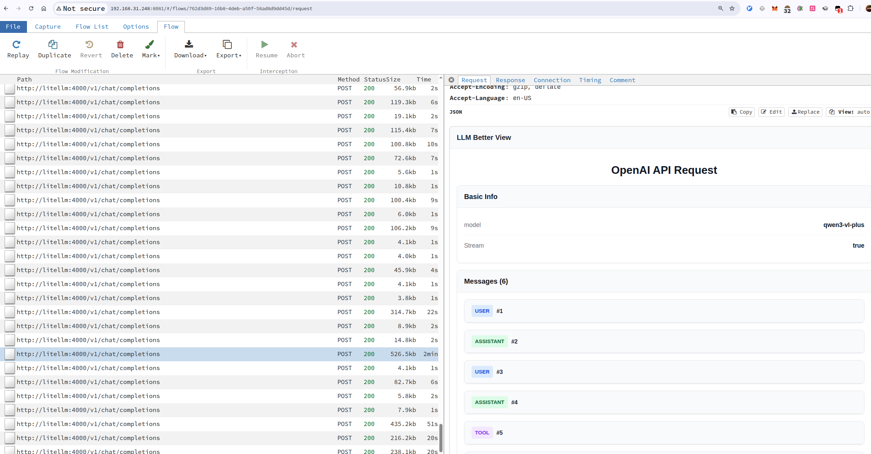871x454 pixels.
Task: Open the Mark dropdown
Action: [151, 49]
